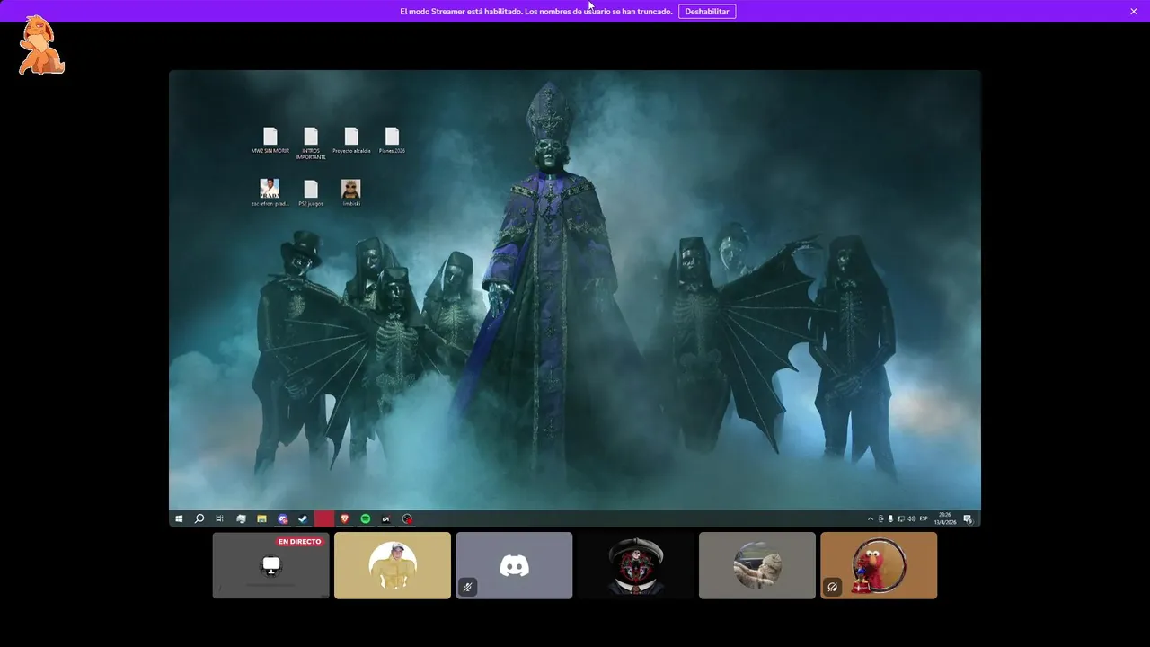Open Brave browser from taskbar
The image size is (1150, 647).
(x=344, y=518)
